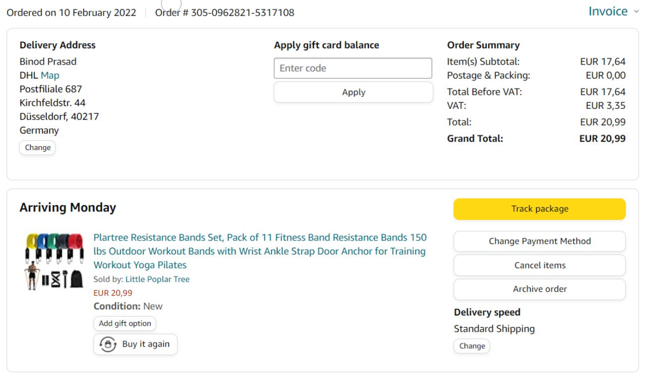Click the red item price EUR 20,99
Screen dimensions: 645x376
click(113, 293)
